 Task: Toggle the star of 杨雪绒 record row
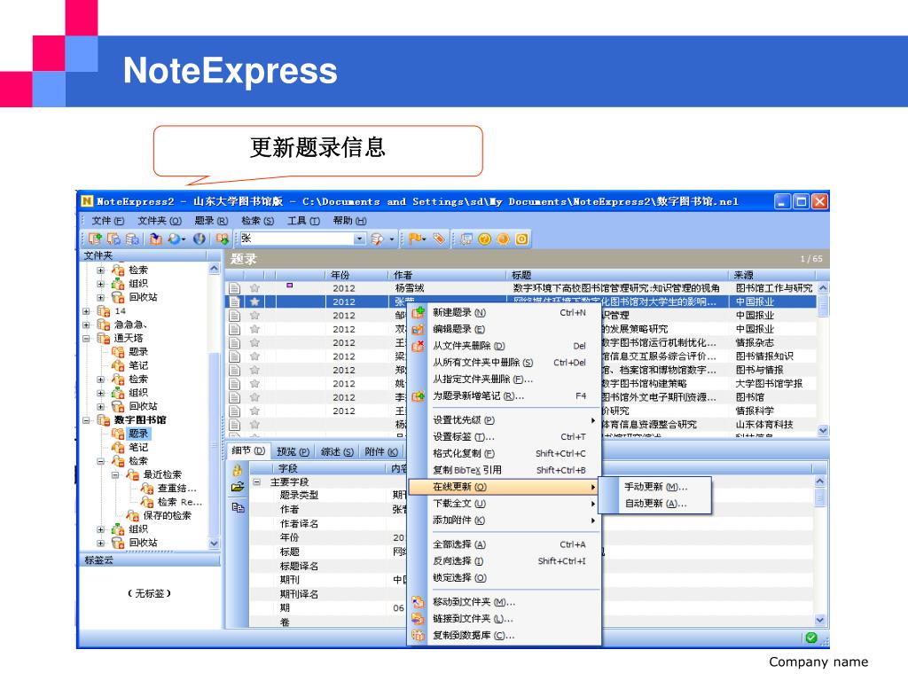254,288
